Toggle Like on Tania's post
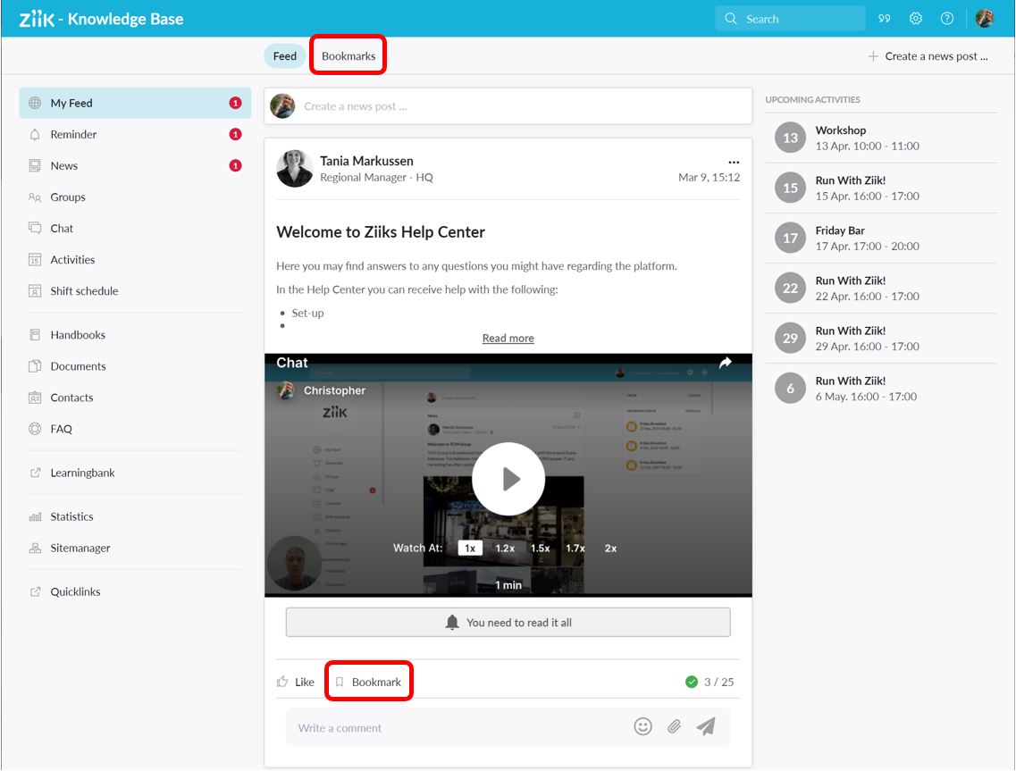The height and width of the screenshot is (771, 1016). (296, 682)
